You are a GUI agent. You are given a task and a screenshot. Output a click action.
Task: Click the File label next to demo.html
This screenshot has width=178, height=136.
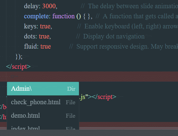click(x=70, y=116)
